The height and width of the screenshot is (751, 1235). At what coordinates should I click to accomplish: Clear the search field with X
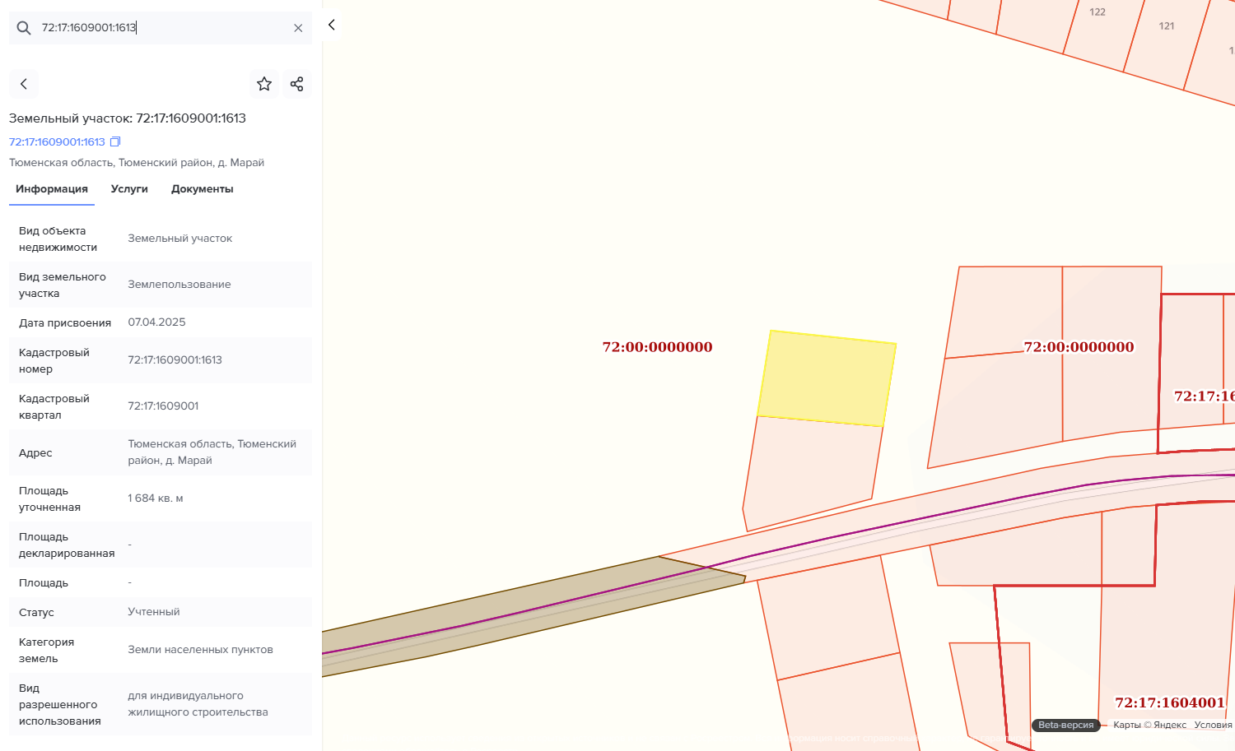tap(298, 28)
